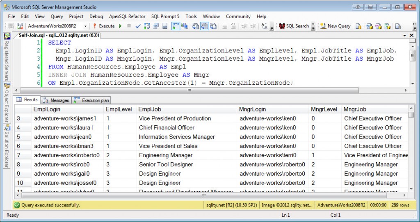Click '289 rows' in the status bar
Image resolution: width=420 pixels, height=222 pixels.
tap(400, 205)
